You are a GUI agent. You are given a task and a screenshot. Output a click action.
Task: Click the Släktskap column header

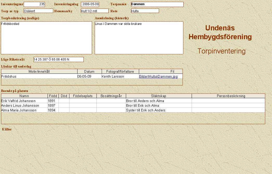(x=159, y=96)
